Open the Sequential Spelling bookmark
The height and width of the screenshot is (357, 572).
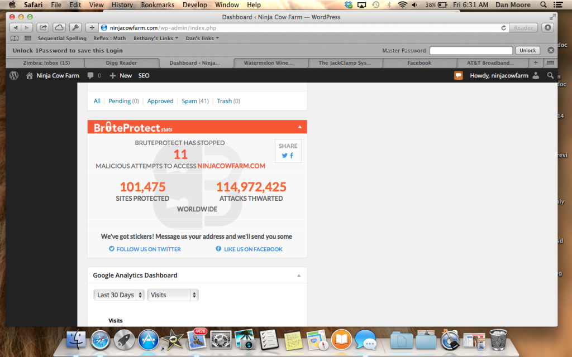click(x=62, y=38)
